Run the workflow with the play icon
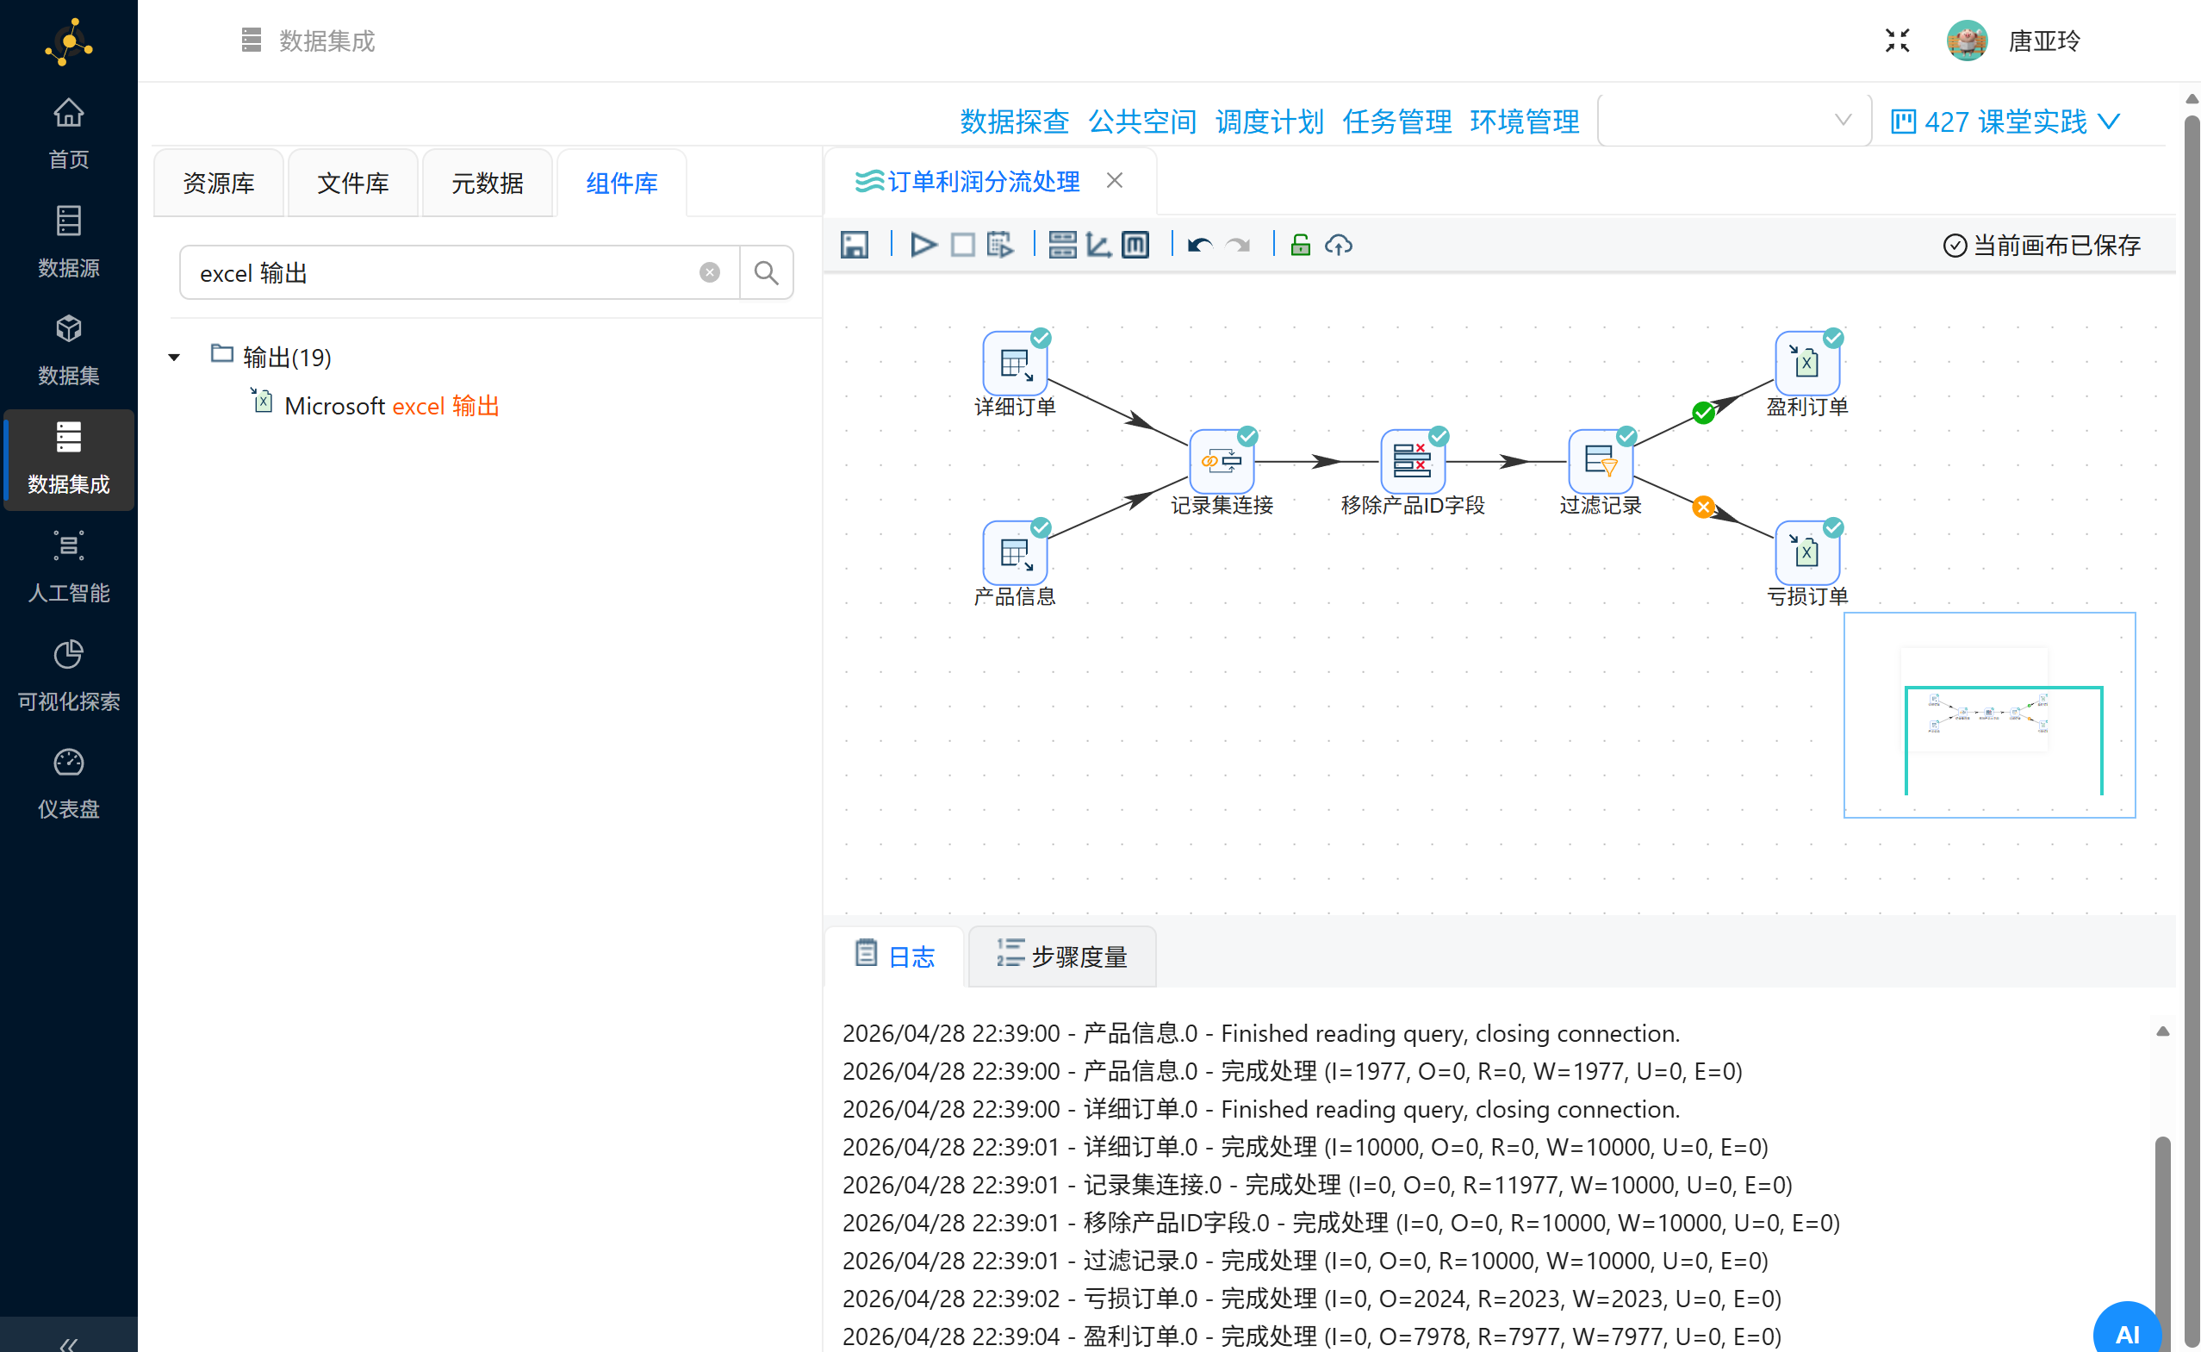This screenshot has width=2201, height=1352. pyautogui.click(x=923, y=245)
